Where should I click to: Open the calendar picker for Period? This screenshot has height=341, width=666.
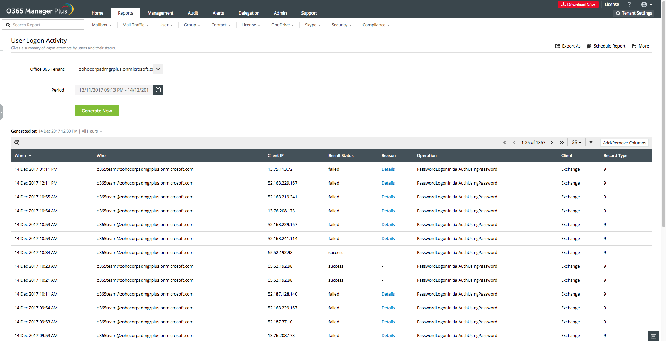pyautogui.click(x=158, y=90)
